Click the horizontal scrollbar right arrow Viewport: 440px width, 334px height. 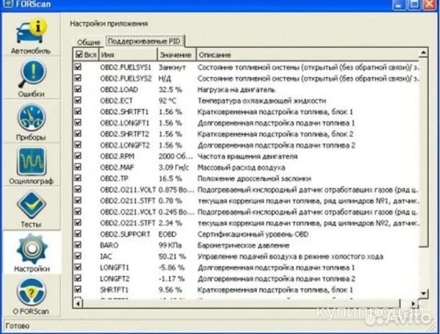point(413,303)
